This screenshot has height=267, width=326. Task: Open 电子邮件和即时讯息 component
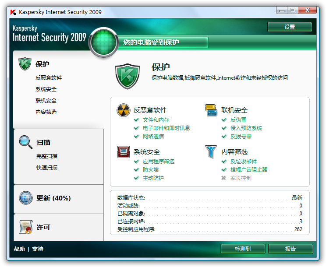coord(167,128)
